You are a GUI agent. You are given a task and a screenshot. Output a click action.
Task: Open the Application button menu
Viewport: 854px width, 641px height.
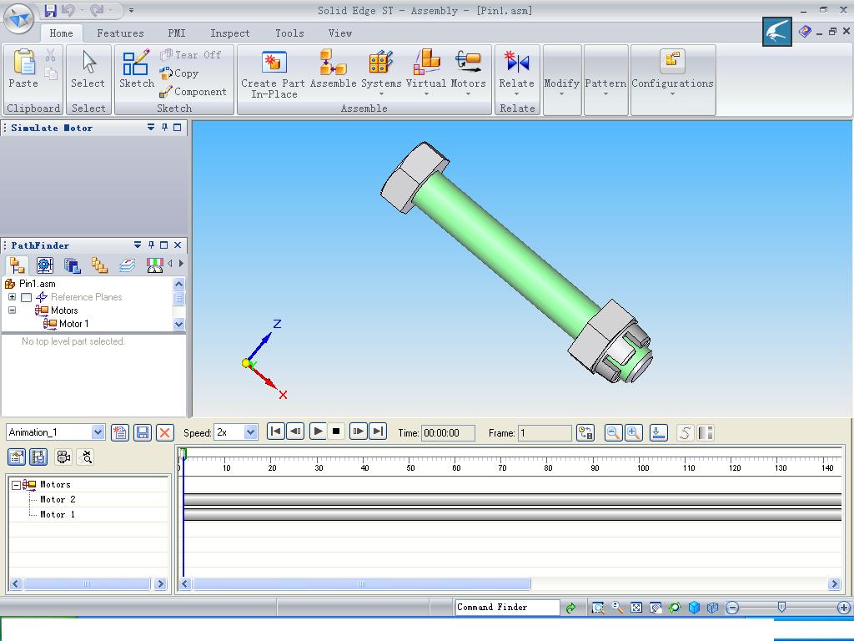point(19,18)
